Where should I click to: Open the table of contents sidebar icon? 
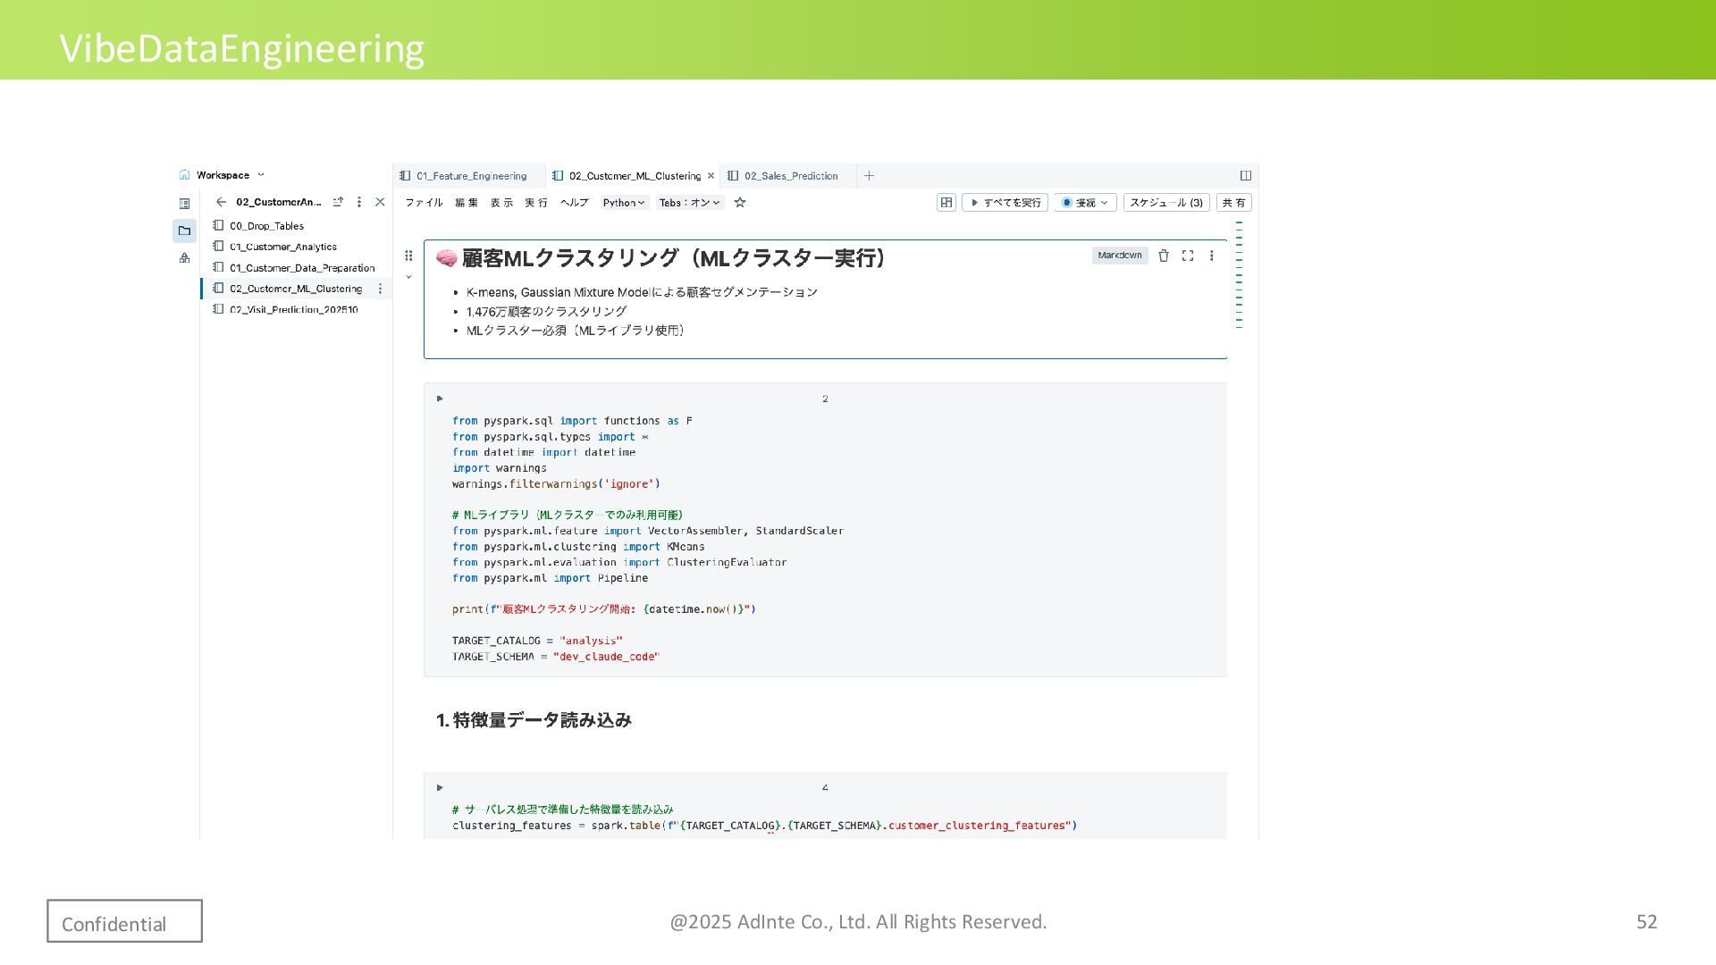[x=184, y=204]
